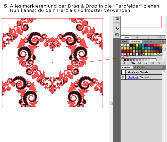
Task: Delete swatch using the trash icon
Action: [159, 63]
